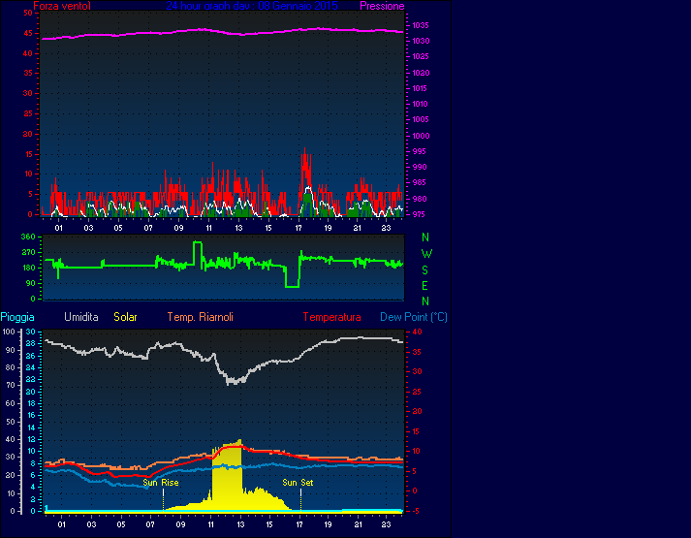Click the "Sun Rise" marker label
Viewport: 691px width, 538px height.
coord(161,483)
